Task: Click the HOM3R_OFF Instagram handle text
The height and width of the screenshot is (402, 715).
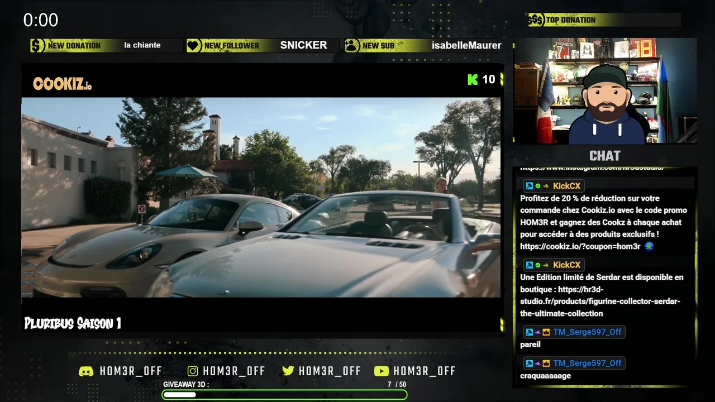Action: pos(234,371)
